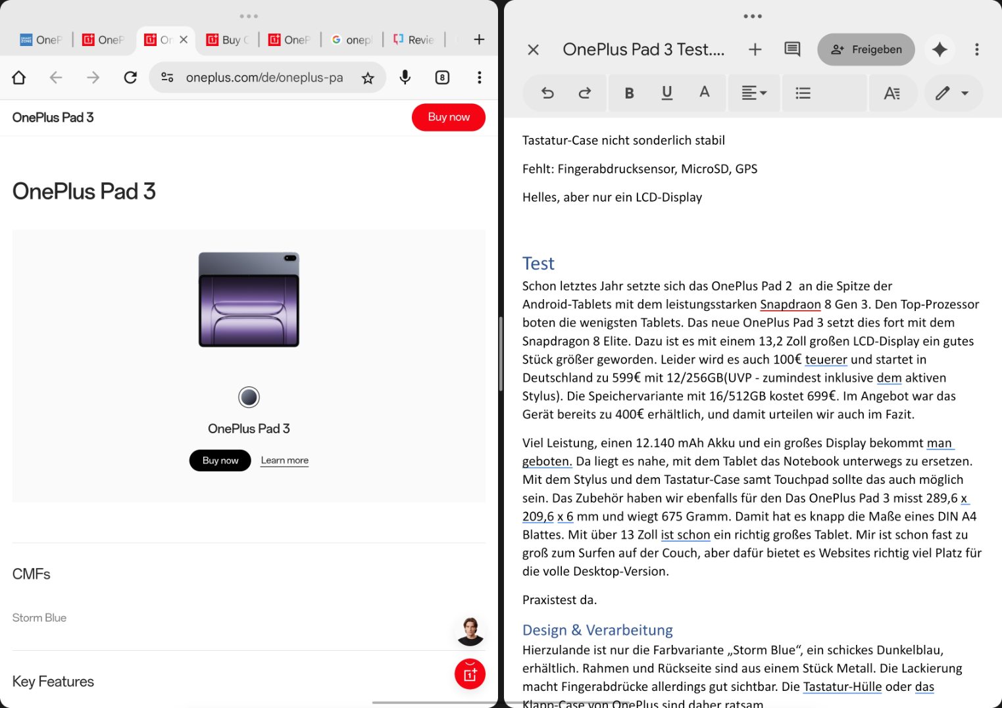The image size is (1002, 708).
Task: Start voice search with microphone icon
Action: [405, 78]
